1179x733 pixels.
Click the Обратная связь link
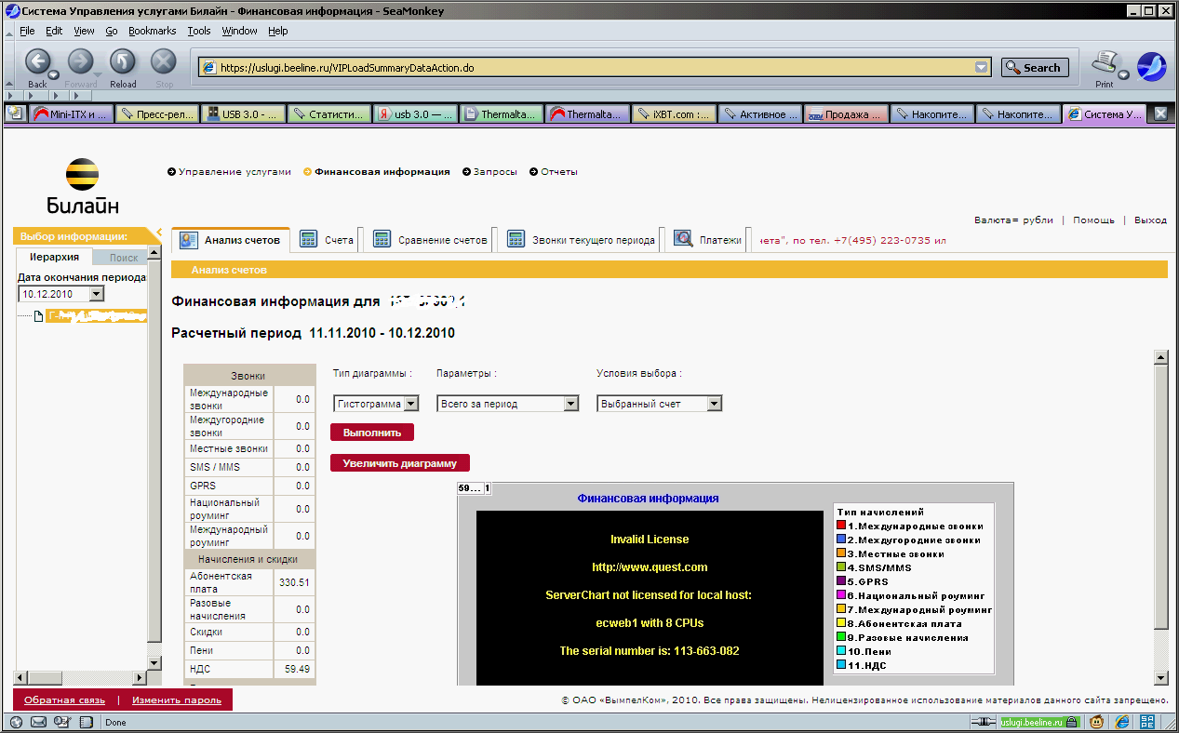pyautogui.click(x=64, y=700)
